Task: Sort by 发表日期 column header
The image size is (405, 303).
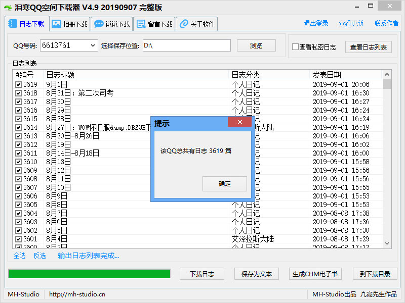Action: click(346, 75)
